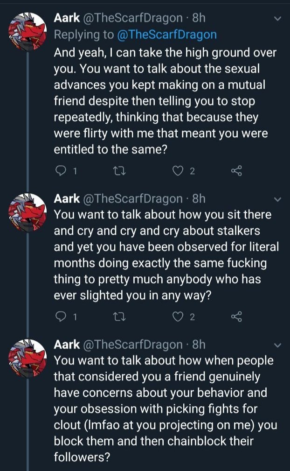Open first tweet's chevron options menu
This screenshot has width=290, height=471.
tap(278, 19)
